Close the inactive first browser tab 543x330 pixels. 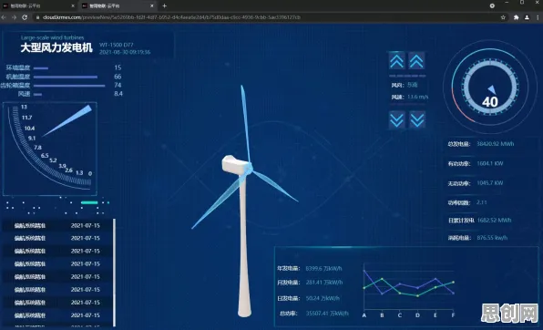pos(73,5)
